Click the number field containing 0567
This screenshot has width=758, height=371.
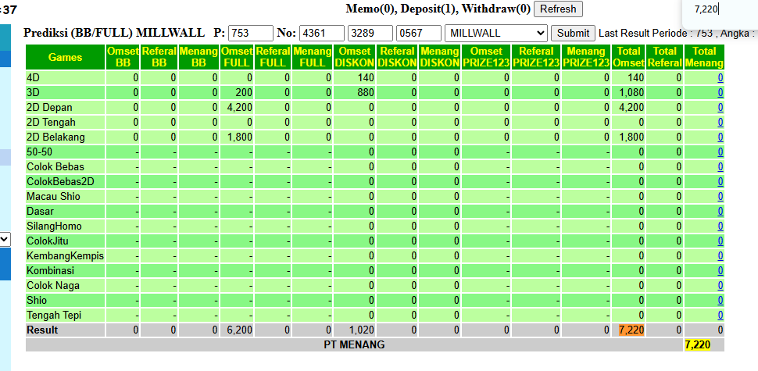(x=419, y=33)
